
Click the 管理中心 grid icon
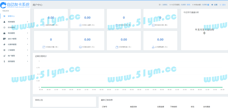(4, 16)
